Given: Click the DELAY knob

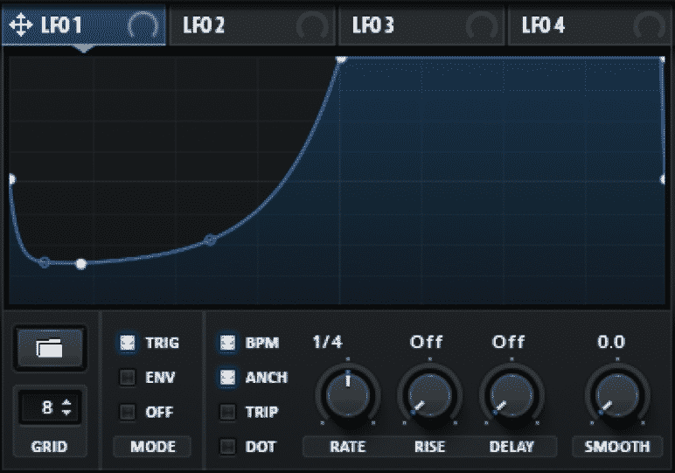Looking at the screenshot, I should click(511, 395).
